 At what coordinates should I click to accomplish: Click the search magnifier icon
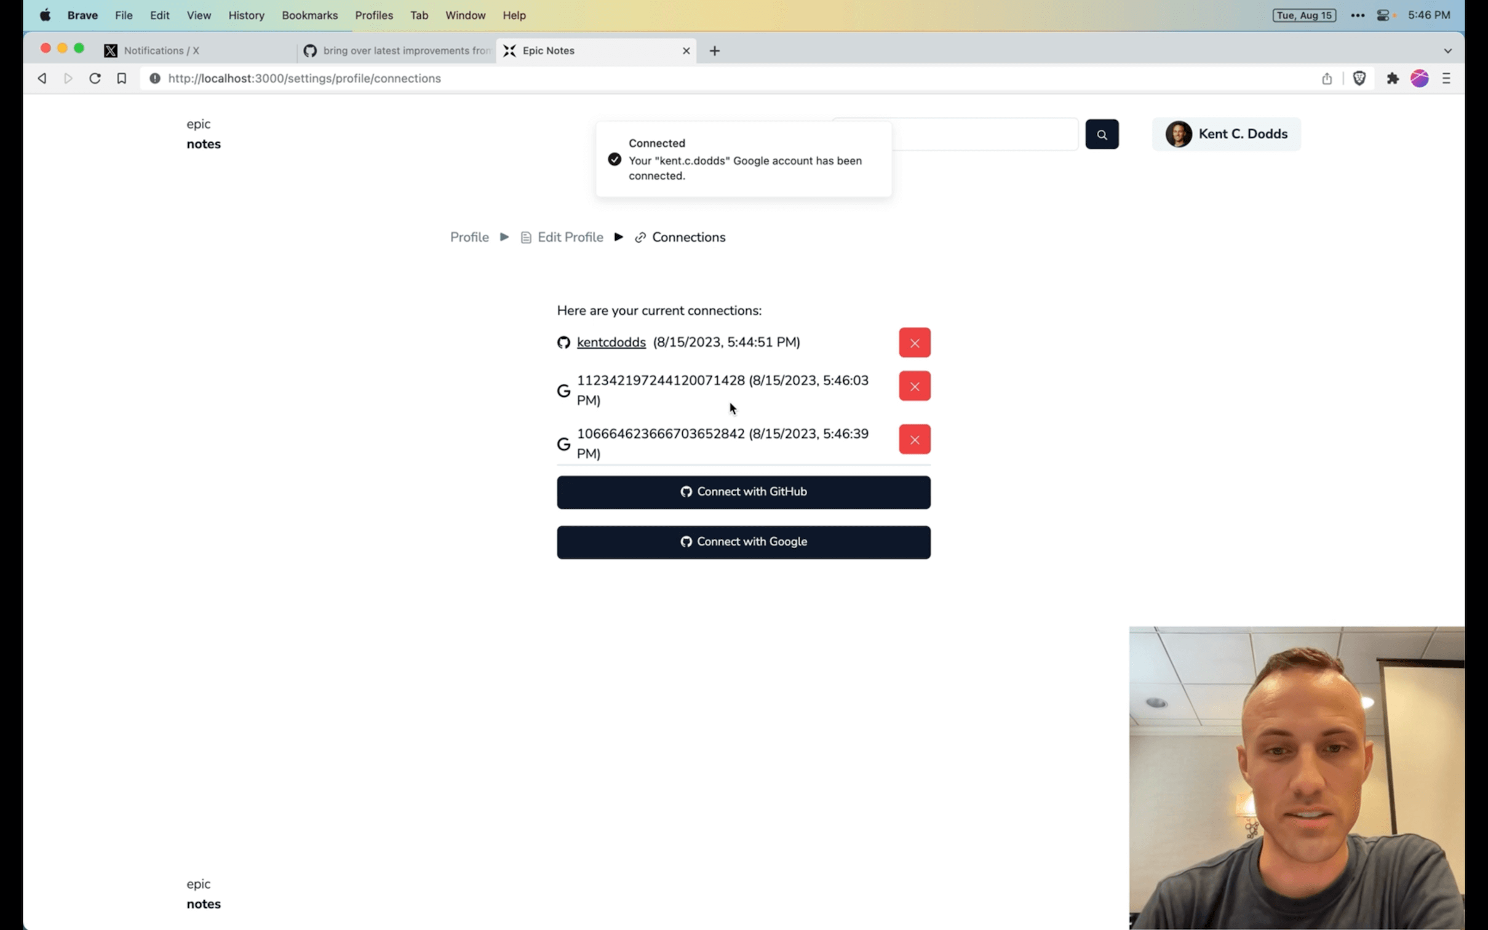click(x=1101, y=133)
